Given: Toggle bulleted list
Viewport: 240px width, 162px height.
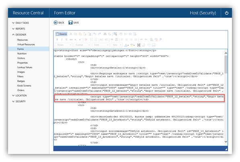Looking at the screenshot, I should tap(96, 40).
